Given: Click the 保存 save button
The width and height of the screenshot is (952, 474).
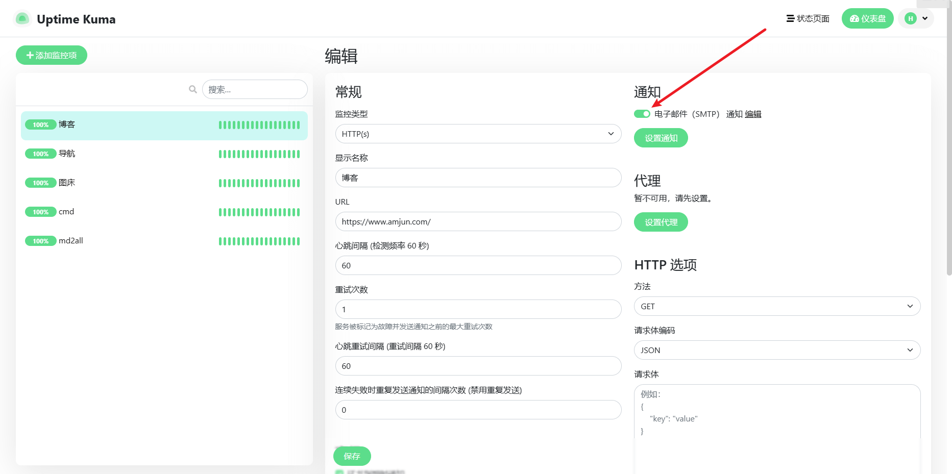Looking at the screenshot, I should (x=352, y=456).
